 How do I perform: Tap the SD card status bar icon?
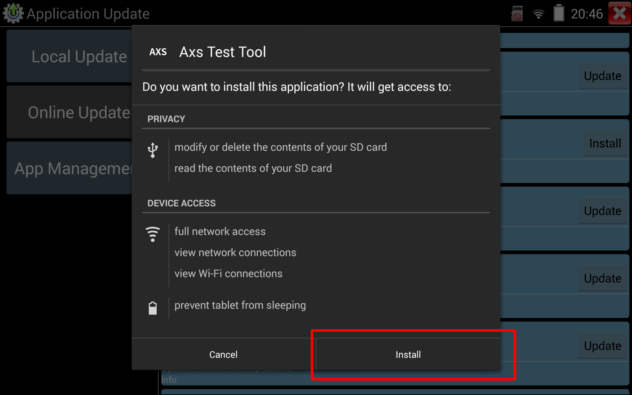[517, 14]
